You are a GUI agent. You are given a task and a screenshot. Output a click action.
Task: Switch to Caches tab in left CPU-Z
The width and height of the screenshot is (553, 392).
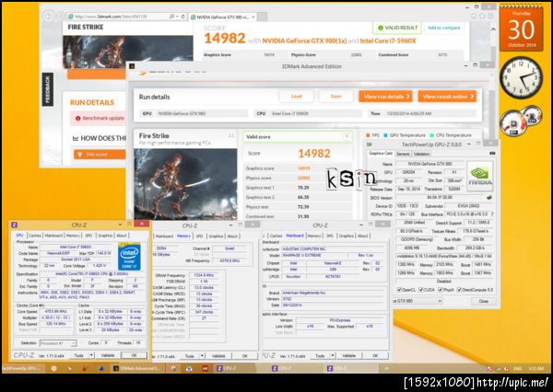[35, 236]
